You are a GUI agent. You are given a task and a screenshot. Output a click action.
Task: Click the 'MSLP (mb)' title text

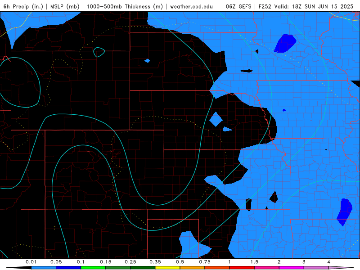[x=65, y=6]
